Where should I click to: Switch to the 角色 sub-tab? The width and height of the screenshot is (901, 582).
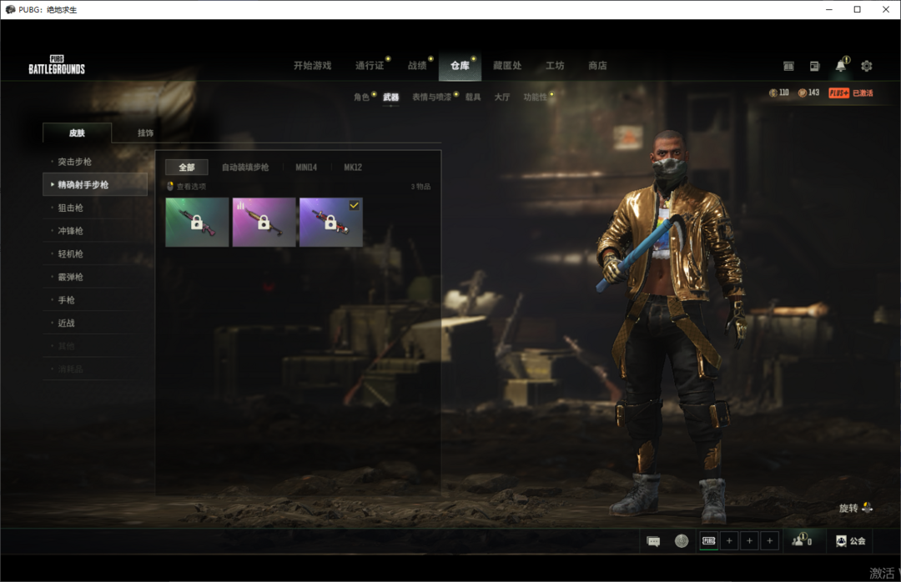[x=361, y=97]
